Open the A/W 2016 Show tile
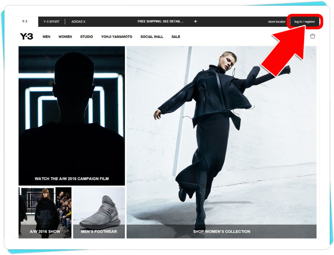This screenshot has width=334, height=255. click(45, 213)
